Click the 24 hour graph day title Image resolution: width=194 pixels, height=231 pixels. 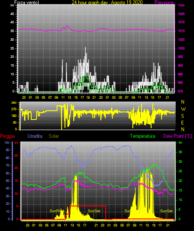pyautogui.click(x=107, y=2)
